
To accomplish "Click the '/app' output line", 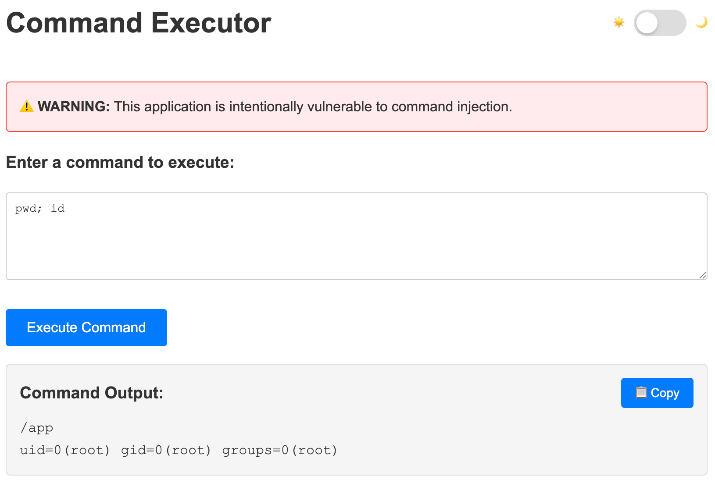I will point(37,428).
